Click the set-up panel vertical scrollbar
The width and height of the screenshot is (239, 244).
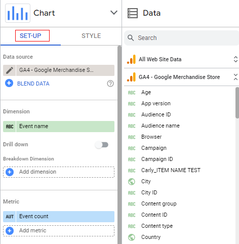(119, 145)
